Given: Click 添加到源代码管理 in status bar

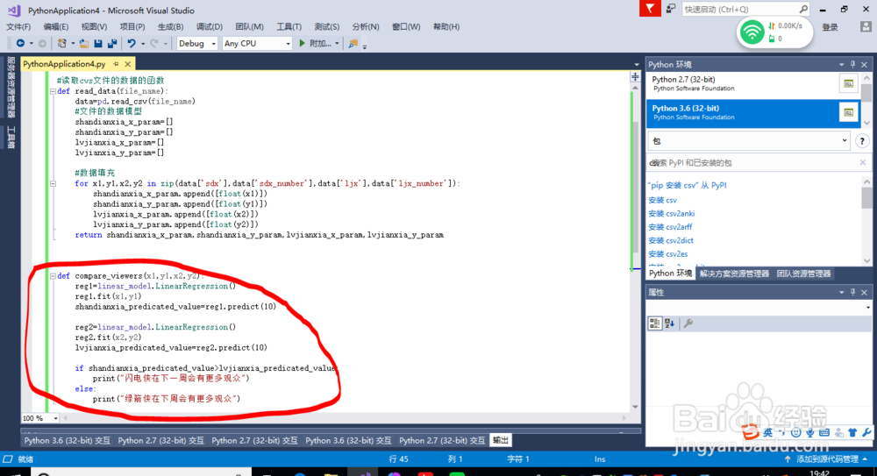Looking at the screenshot, I should [x=827, y=458].
